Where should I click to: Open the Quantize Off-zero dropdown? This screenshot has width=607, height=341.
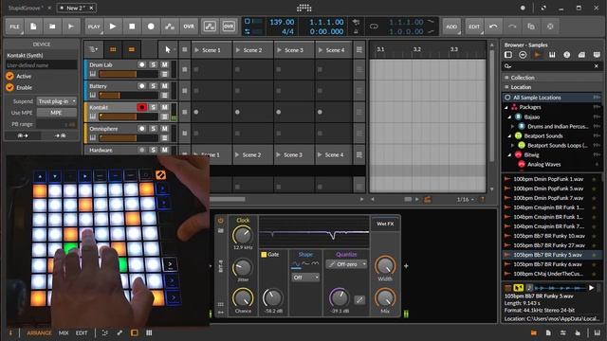tap(346, 264)
